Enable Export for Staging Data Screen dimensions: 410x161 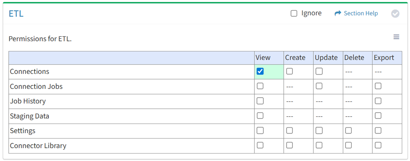pos(378,116)
